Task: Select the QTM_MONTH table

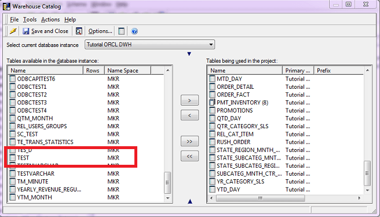Action: click(x=35, y=118)
